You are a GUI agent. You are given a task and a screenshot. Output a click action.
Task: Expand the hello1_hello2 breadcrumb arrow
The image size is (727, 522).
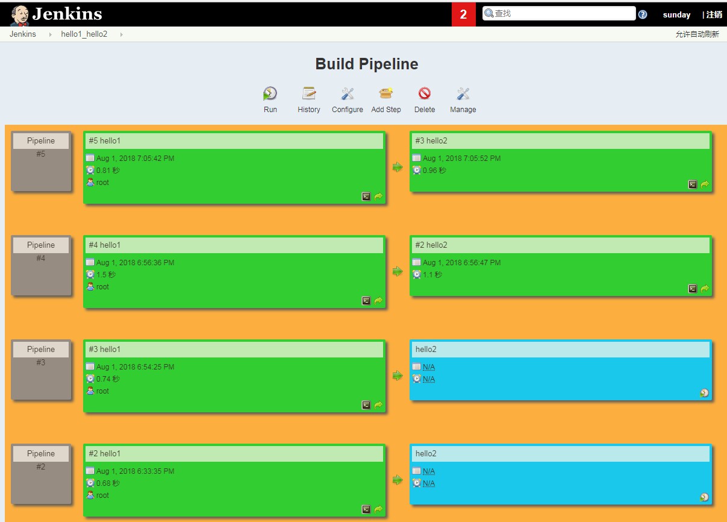[x=121, y=34]
